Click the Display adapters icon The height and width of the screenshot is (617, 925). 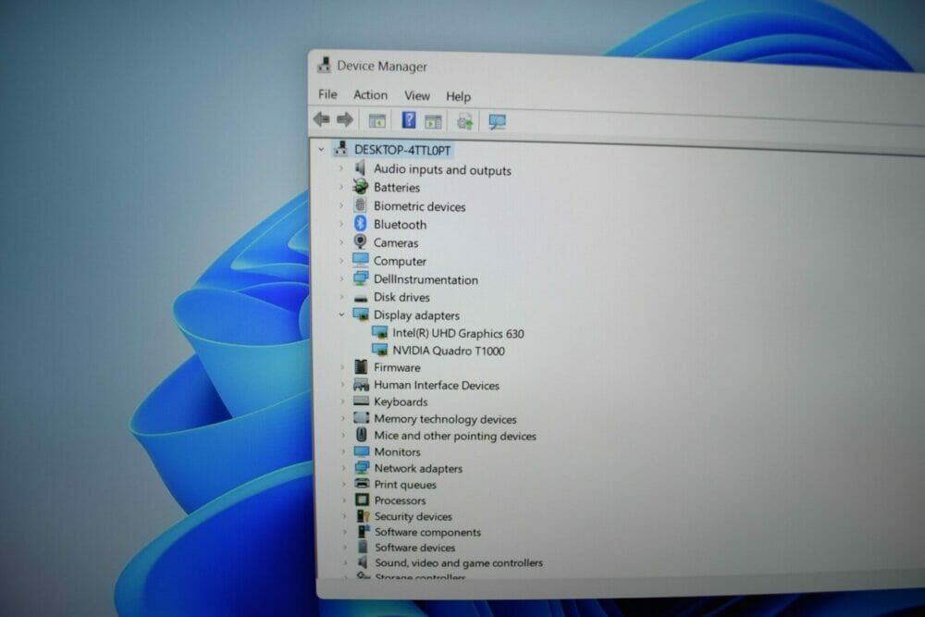tap(361, 315)
